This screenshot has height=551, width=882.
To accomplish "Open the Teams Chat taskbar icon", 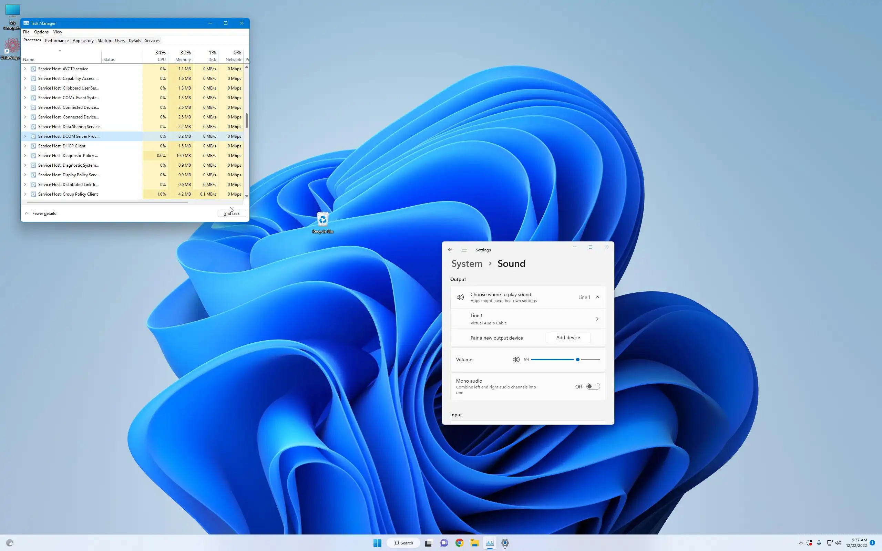I will pos(444,543).
